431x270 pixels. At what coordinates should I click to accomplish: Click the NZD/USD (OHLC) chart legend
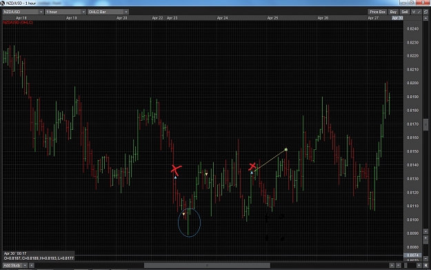point(18,23)
